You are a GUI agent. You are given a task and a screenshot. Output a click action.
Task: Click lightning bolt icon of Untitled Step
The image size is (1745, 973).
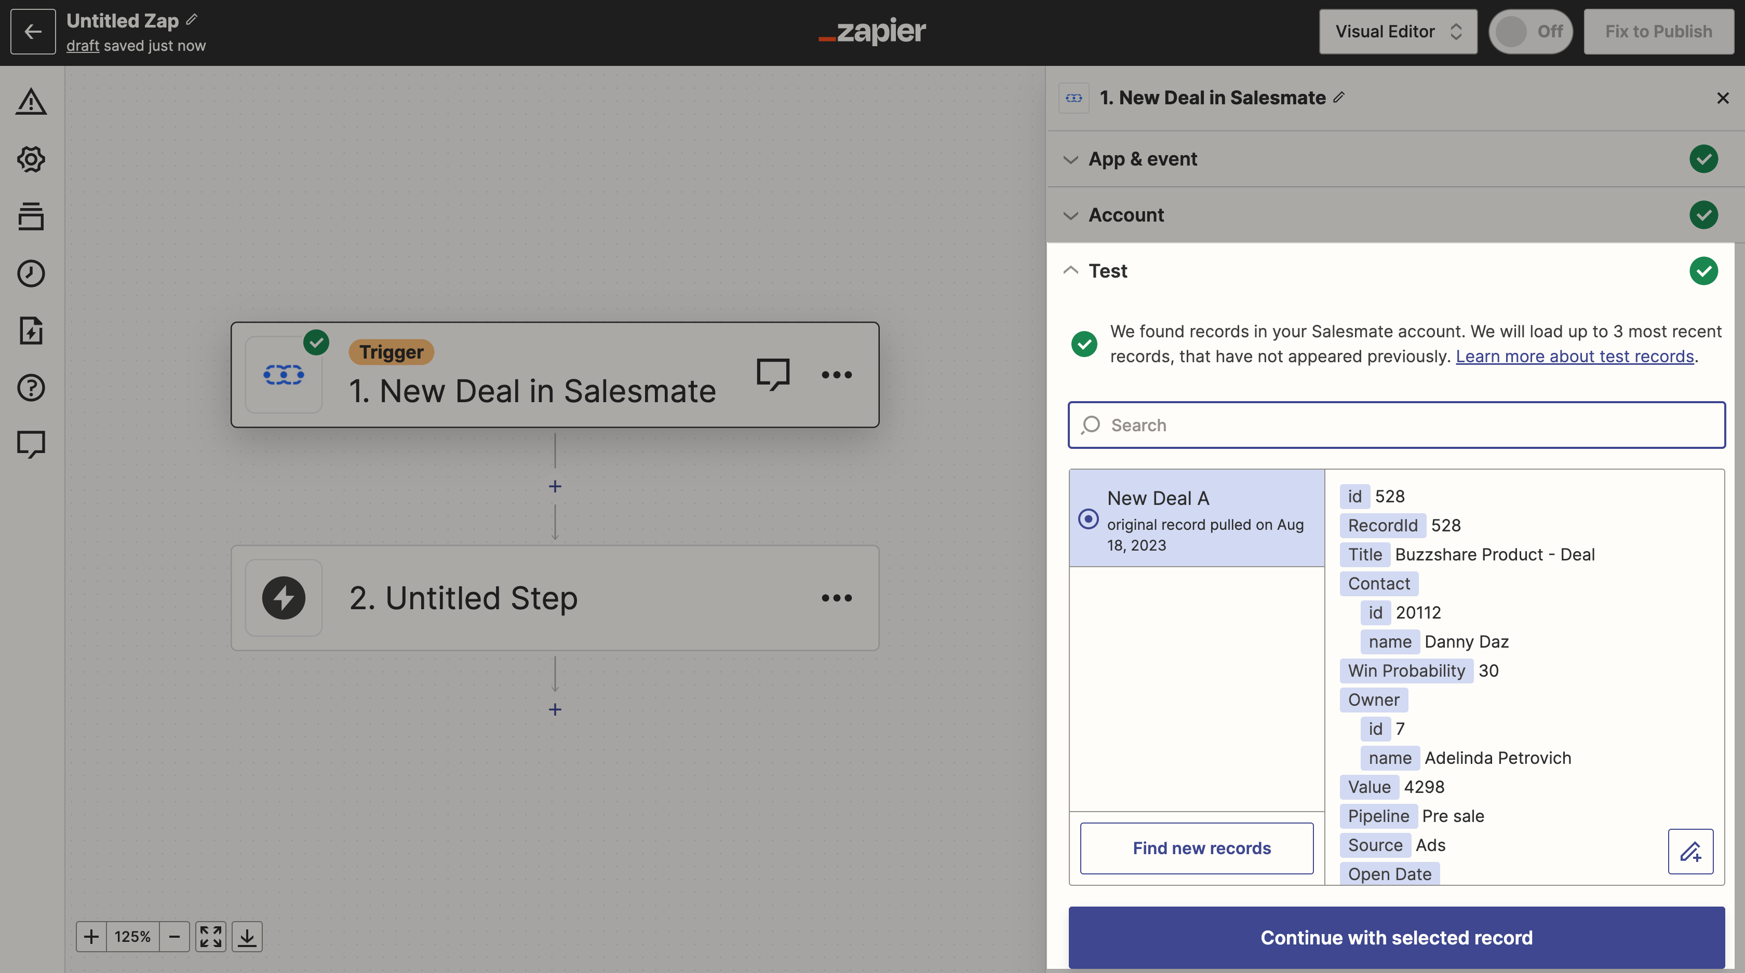(x=283, y=597)
